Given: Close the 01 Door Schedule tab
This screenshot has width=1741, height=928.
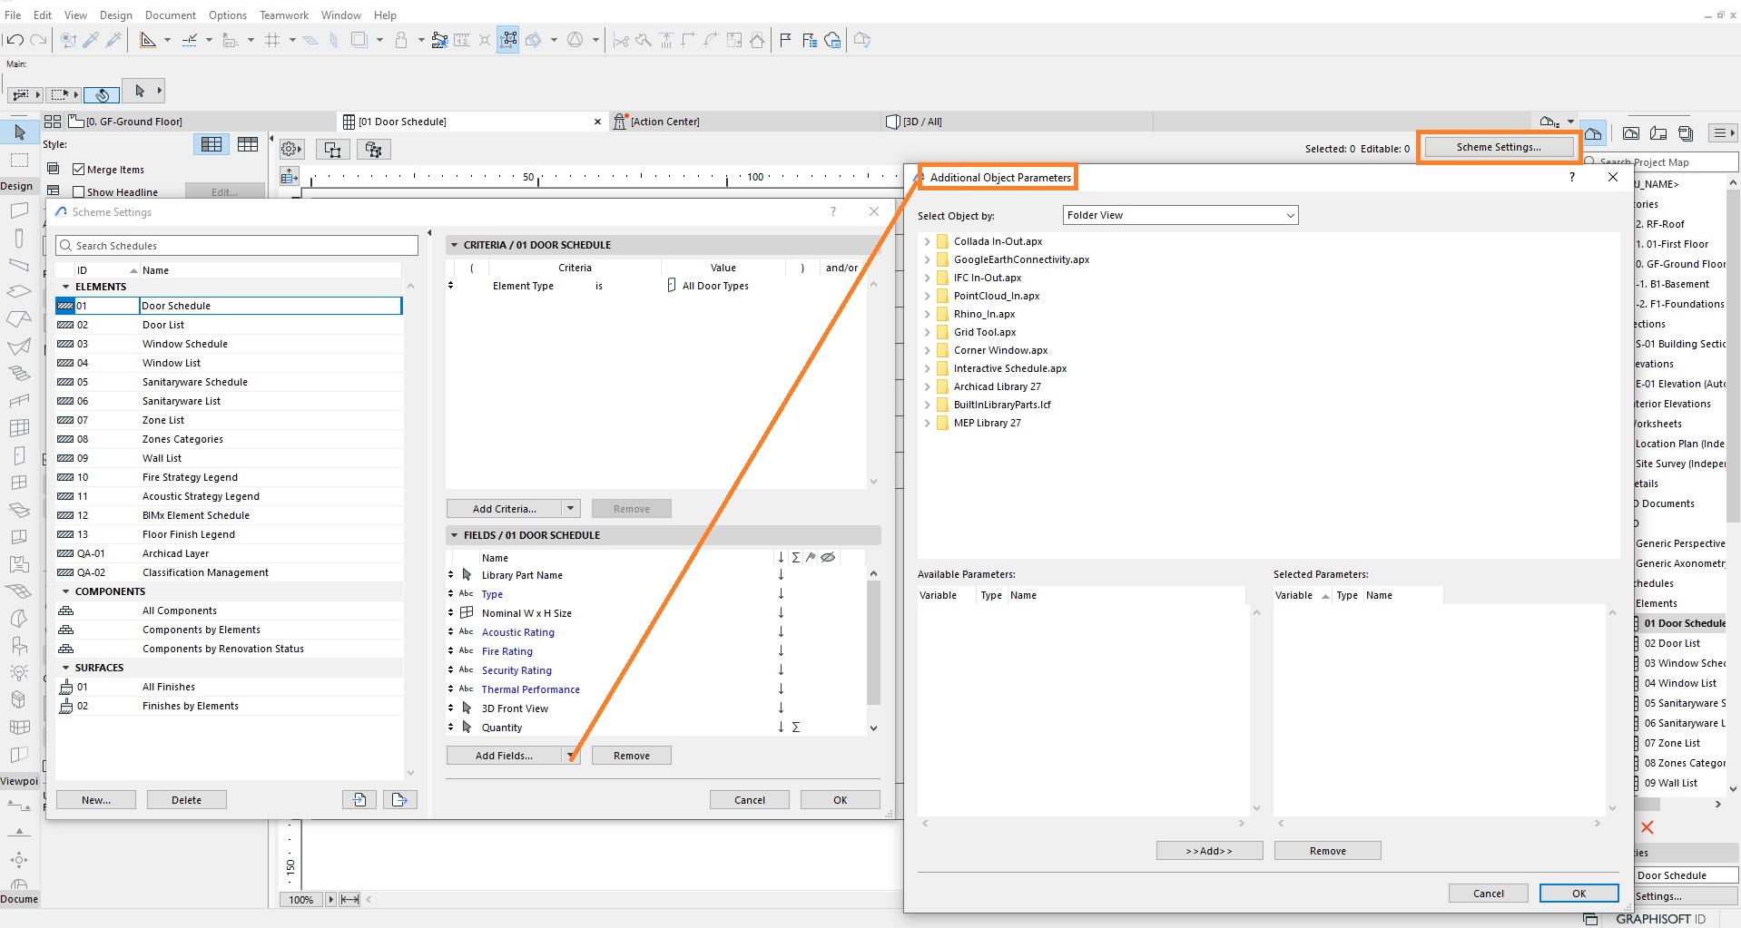Looking at the screenshot, I should click(x=597, y=122).
